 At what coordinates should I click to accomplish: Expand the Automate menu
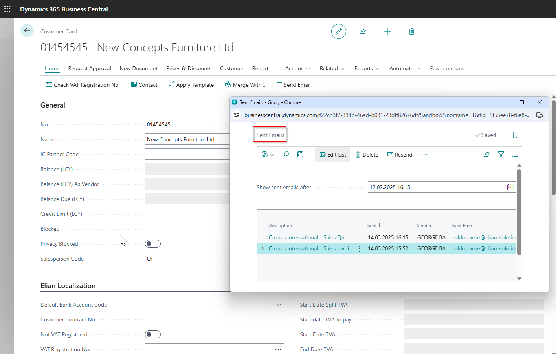pos(405,68)
